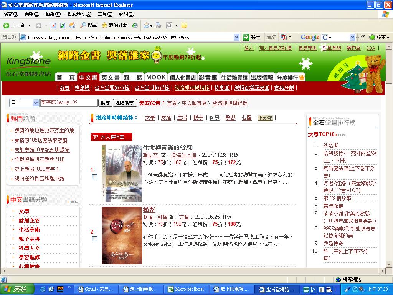Open book title 生命與意識的省思

pyautogui.click(x=167, y=147)
